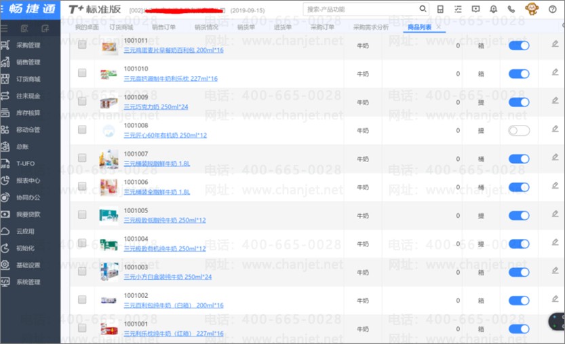Viewport: 565px width, 344px height.
Task: Select 库存核算 sidebar item
Action: click(x=28, y=113)
